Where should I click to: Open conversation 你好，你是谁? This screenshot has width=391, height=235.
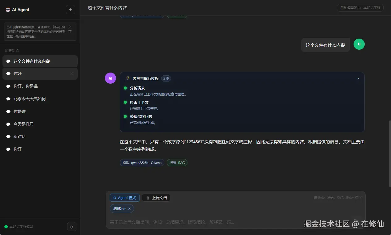[x=40, y=86]
